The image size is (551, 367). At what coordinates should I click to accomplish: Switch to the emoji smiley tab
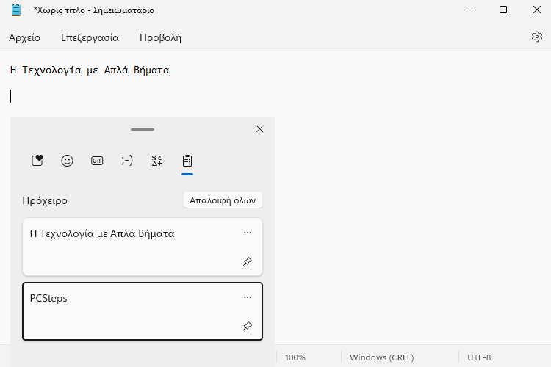[x=67, y=161]
